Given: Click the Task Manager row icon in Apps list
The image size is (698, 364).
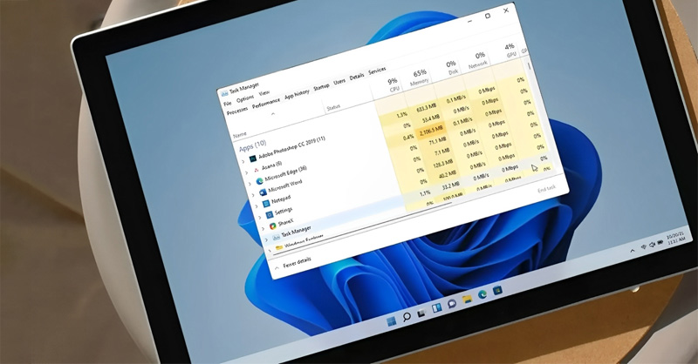Looking at the screenshot, I should (x=276, y=237).
